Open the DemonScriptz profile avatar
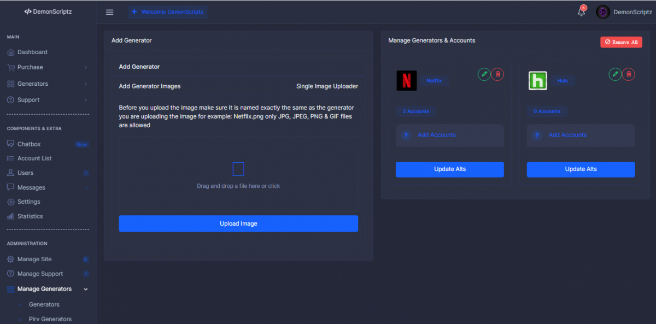Image resolution: width=656 pixels, height=324 pixels. click(603, 12)
